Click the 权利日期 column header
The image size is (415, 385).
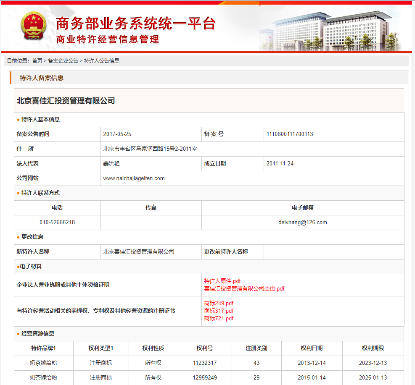(312, 348)
